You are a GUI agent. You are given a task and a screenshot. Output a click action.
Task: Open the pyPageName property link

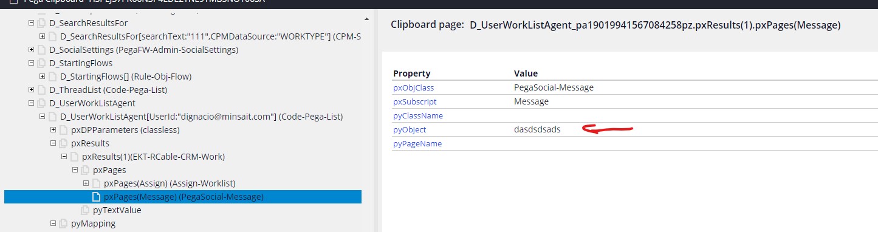pyautogui.click(x=417, y=143)
